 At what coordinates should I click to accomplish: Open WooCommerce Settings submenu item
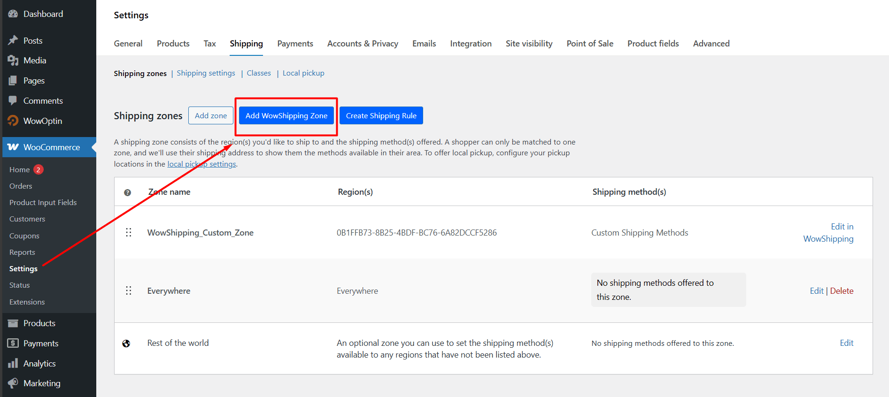pyautogui.click(x=23, y=269)
